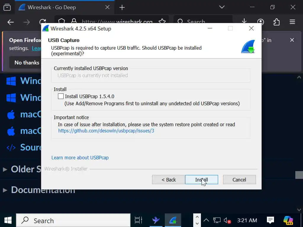The image size is (303, 227).
Task: Reload the Wireshark page in Firefox
Action: pos(43,22)
